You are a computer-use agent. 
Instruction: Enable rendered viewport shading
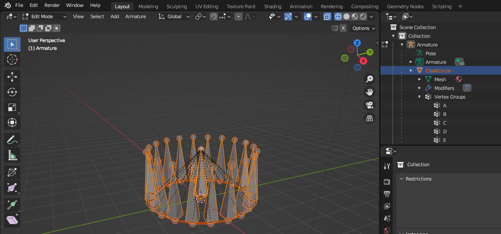point(363,16)
